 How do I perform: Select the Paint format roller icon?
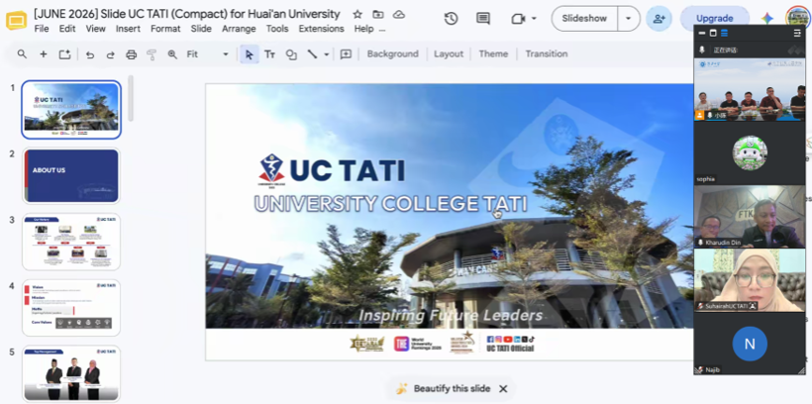[x=152, y=54]
